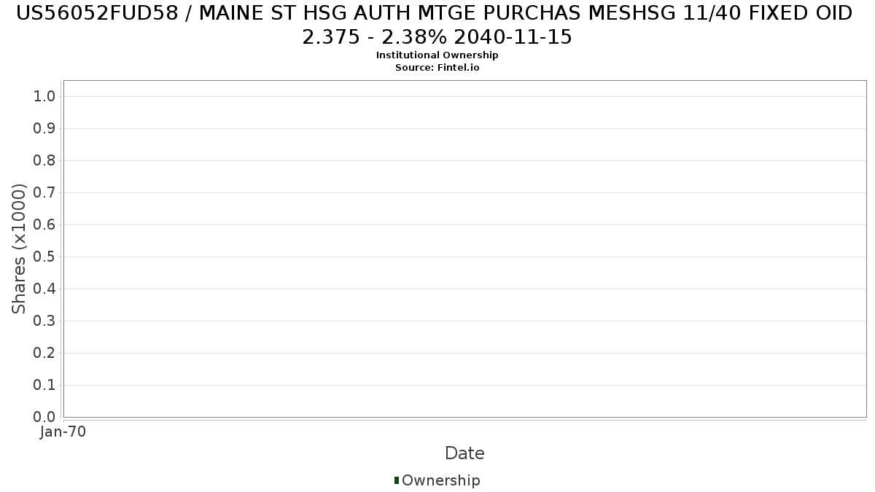Click the 0.6 y-axis tick label
875x492 pixels.
44,225
